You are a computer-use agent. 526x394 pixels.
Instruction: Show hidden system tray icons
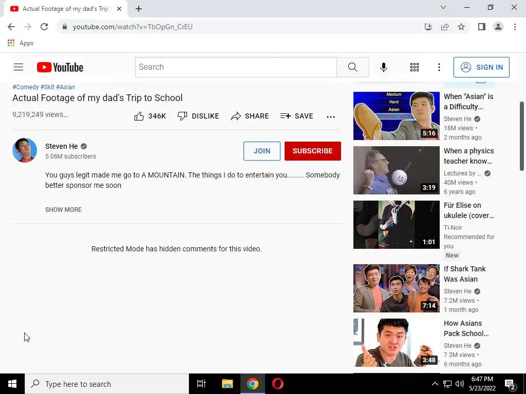point(435,384)
